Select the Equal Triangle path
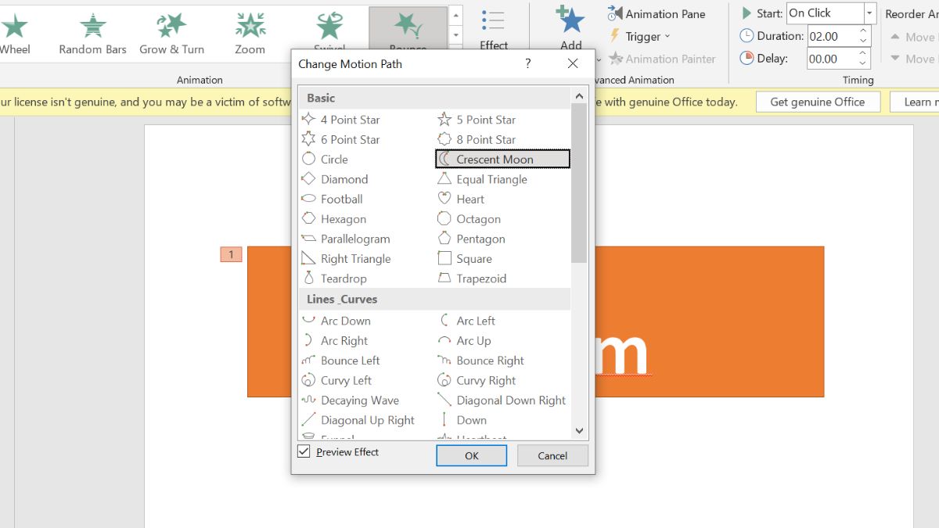 click(482, 179)
